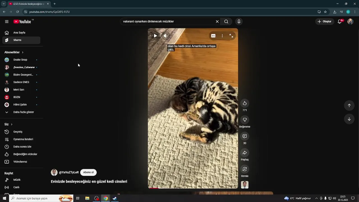This screenshot has height=202, width=359.
Task: Go to next Short with down arrow
Action: point(349,119)
